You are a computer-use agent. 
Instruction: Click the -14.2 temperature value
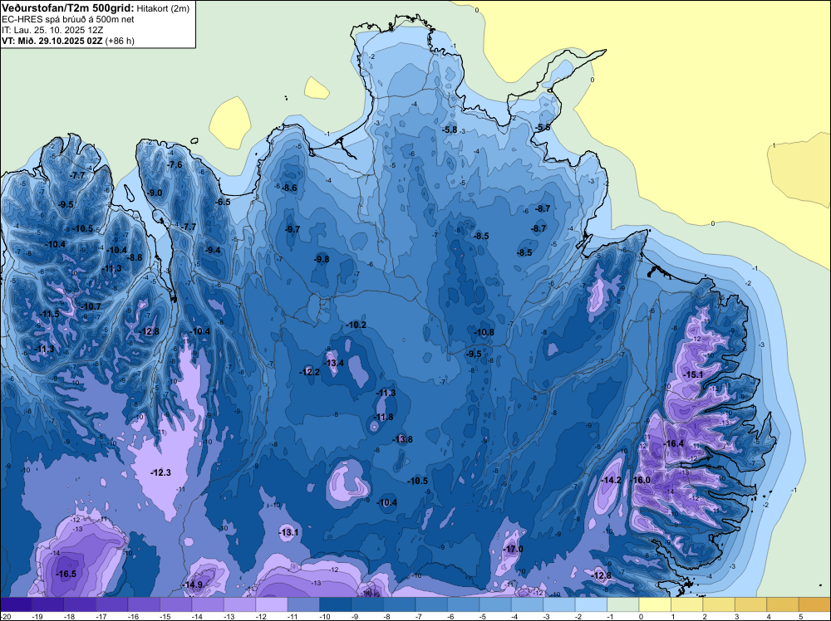611,480
